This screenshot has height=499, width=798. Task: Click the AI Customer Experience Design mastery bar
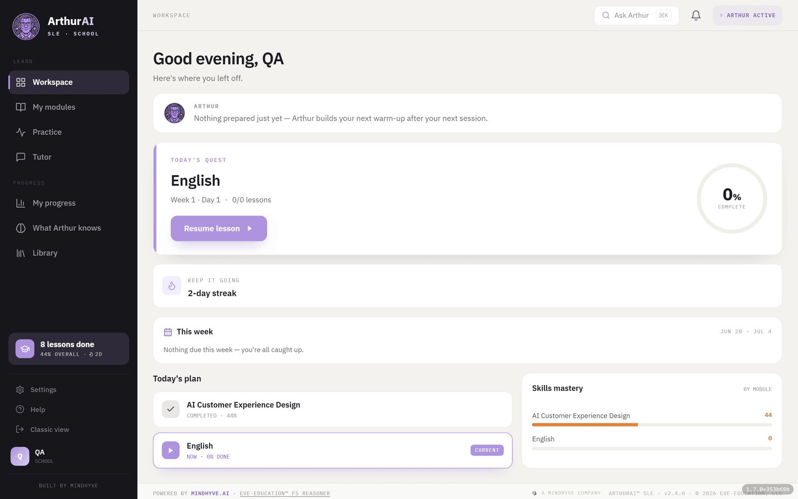(x=652, y=425)
